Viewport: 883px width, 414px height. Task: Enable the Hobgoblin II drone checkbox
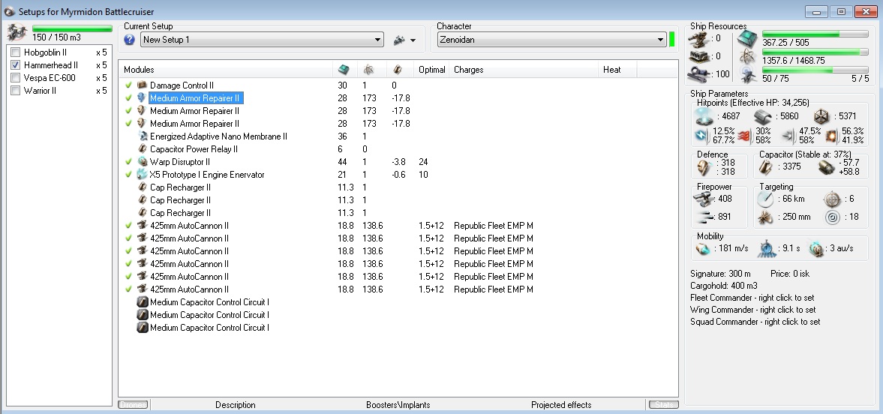coord(16,52)
